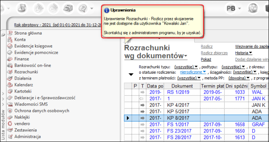
Task: Open Ewidencje księgowe icon
Action: (x=10, y=46)
